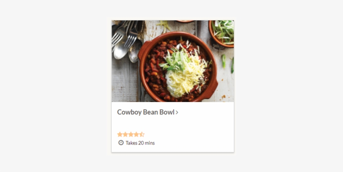Click the small lettuce bowl in photo corner
This screenshot has height=172, width=343.
coord(223,31)
